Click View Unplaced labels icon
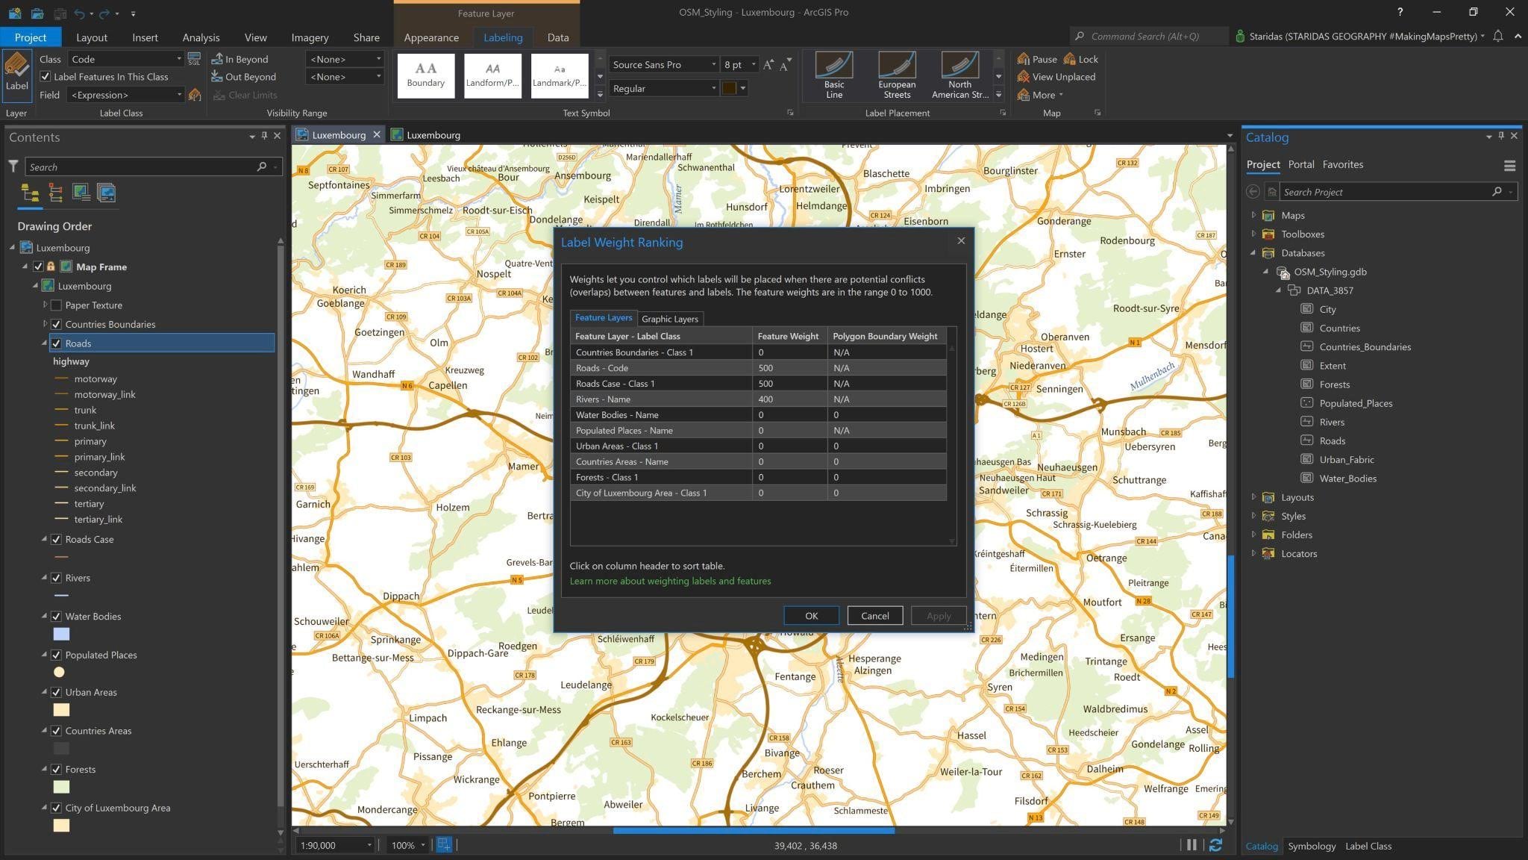This screenshot has width=1528, height=860. point(1024,77)
